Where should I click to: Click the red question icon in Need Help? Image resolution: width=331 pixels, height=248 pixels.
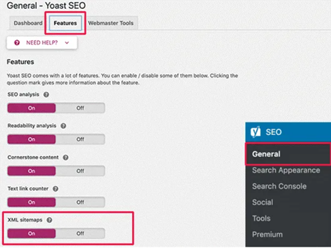[x=17, y=43]
